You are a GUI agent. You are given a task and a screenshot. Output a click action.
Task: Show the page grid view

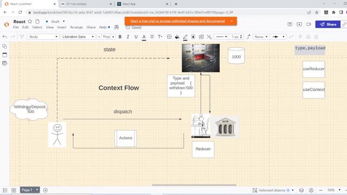point(14,190)
